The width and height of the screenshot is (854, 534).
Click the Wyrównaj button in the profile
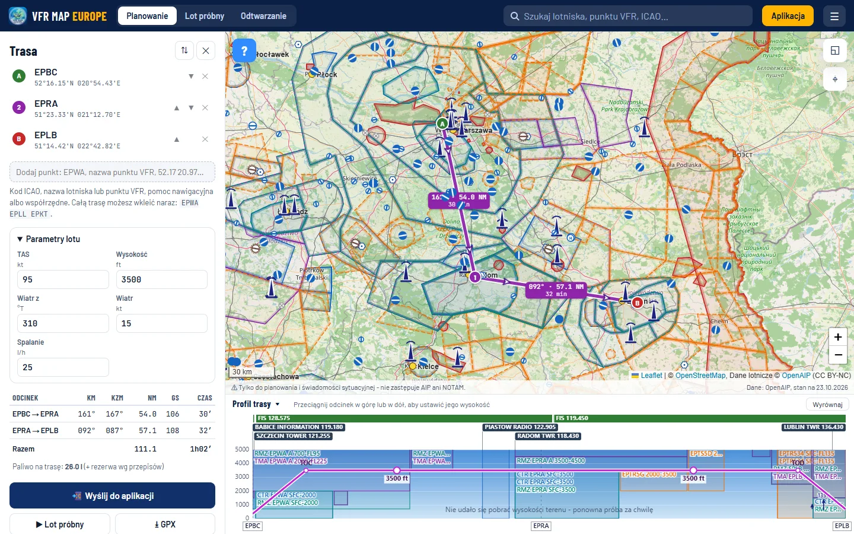coord(827,405)
